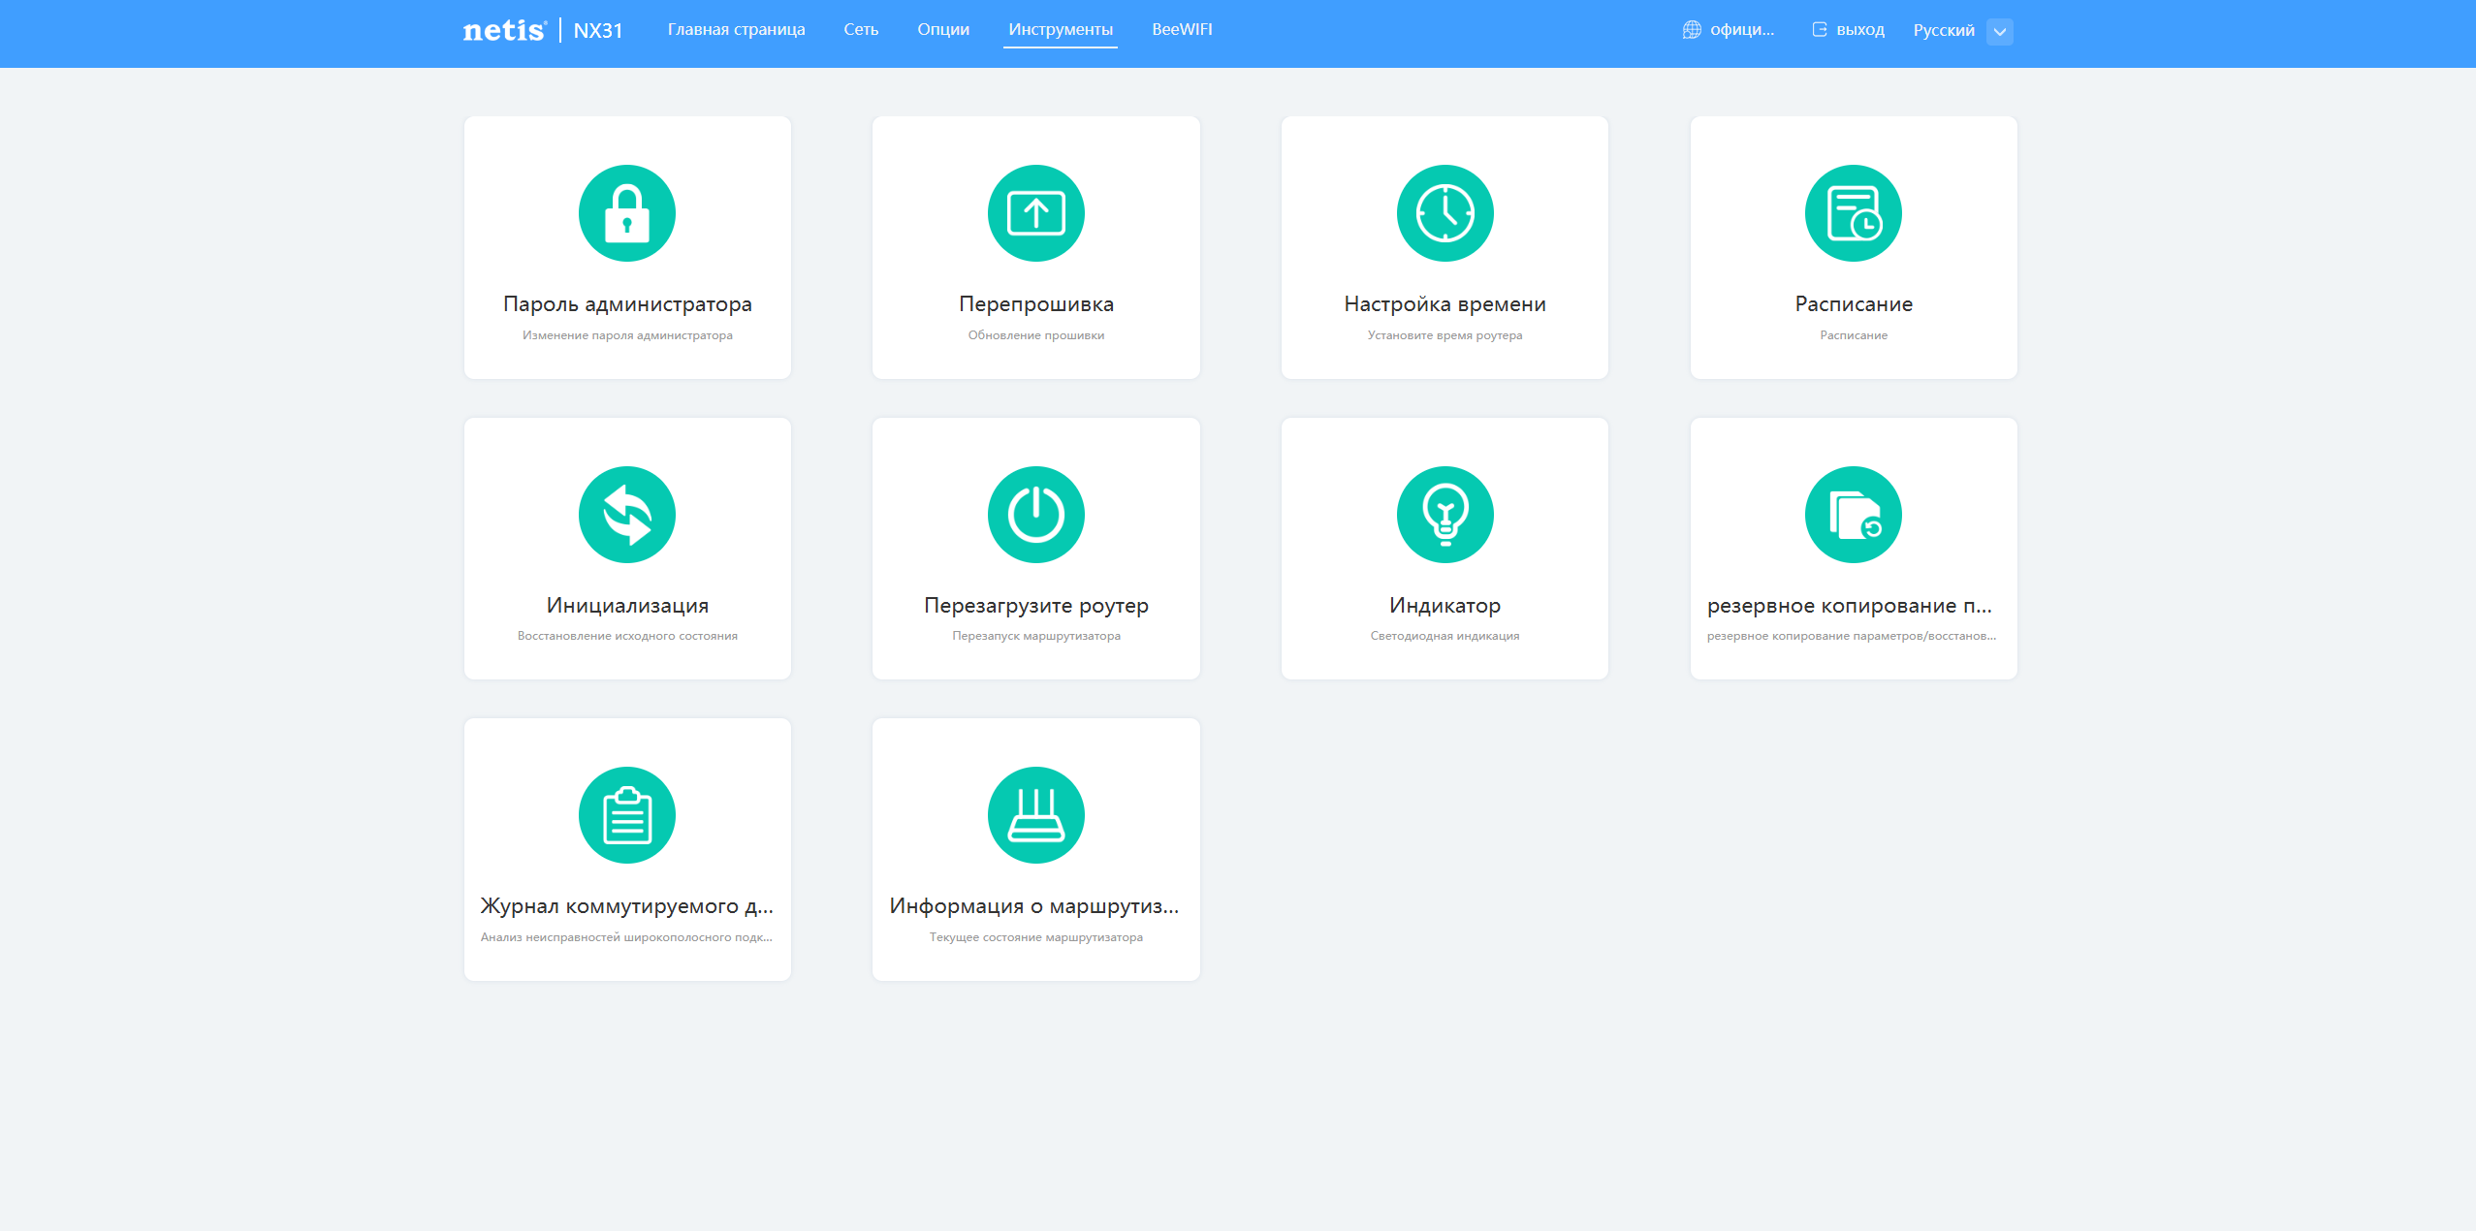2476x1231 pixels.
Task: Open the firmware upgrade upload icon
Action: (1035, 213)
